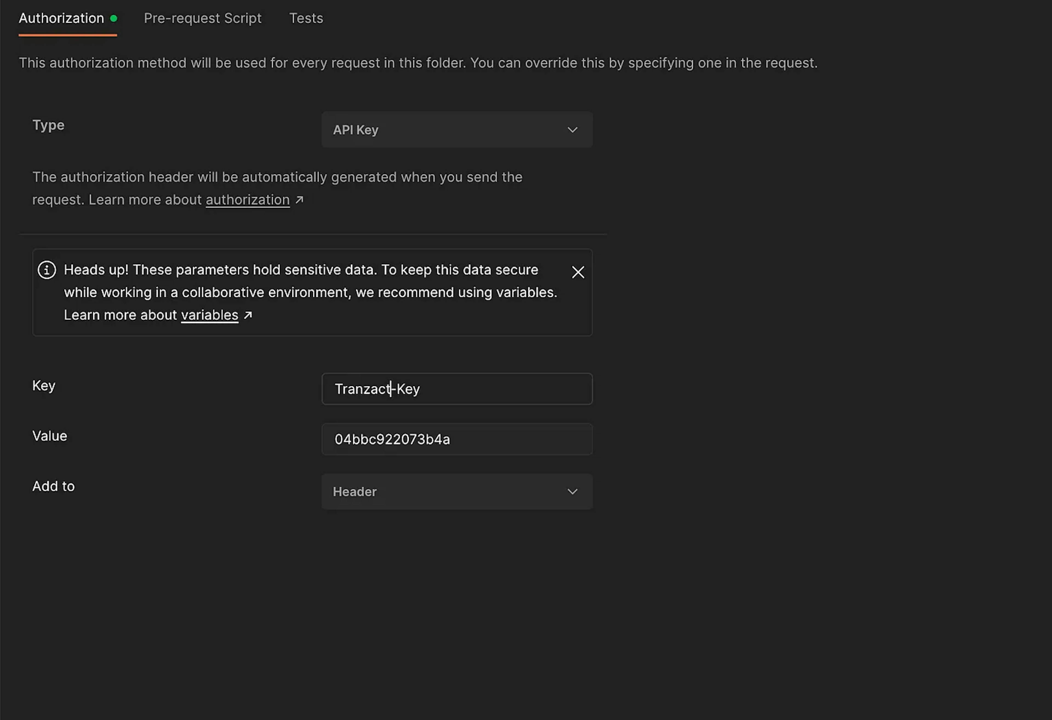Click the Tests tab
The height and width of the screenshot is (720, 1052).
[x=306, y=18]
